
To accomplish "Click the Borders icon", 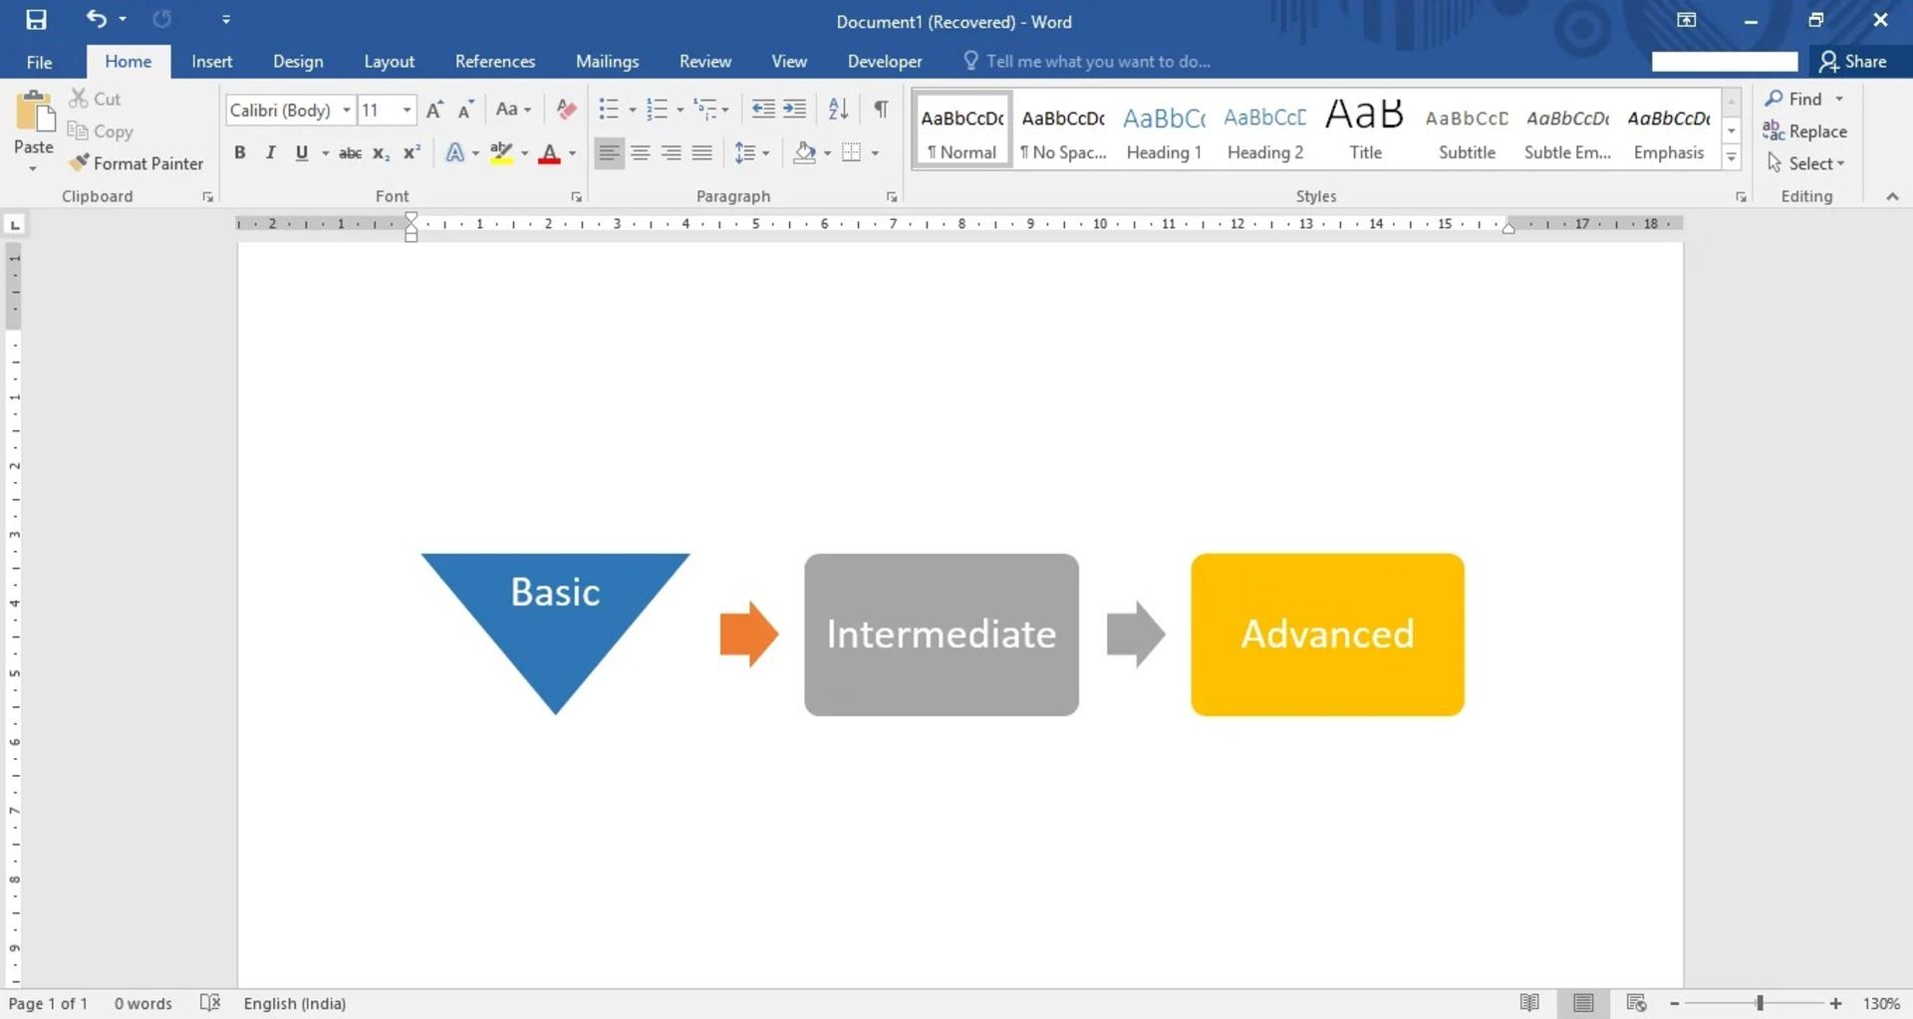I will click(x=851, y=153).
